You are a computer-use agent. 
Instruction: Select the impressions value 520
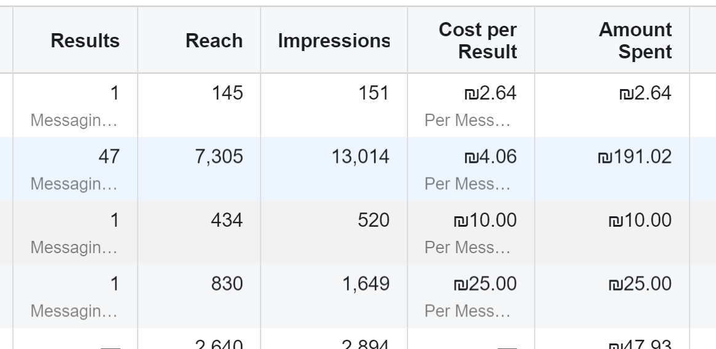click(x=374, y=220)
